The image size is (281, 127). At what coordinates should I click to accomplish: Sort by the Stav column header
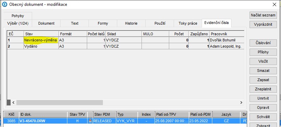41,34
